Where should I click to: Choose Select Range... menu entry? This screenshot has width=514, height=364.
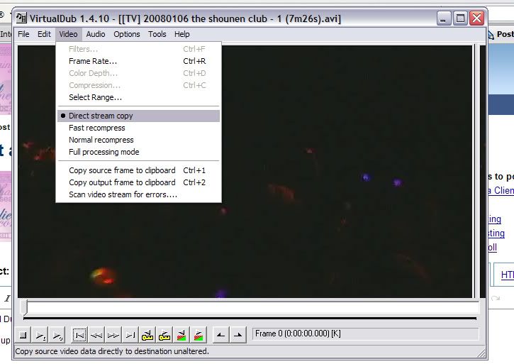[x=139, y=97]
